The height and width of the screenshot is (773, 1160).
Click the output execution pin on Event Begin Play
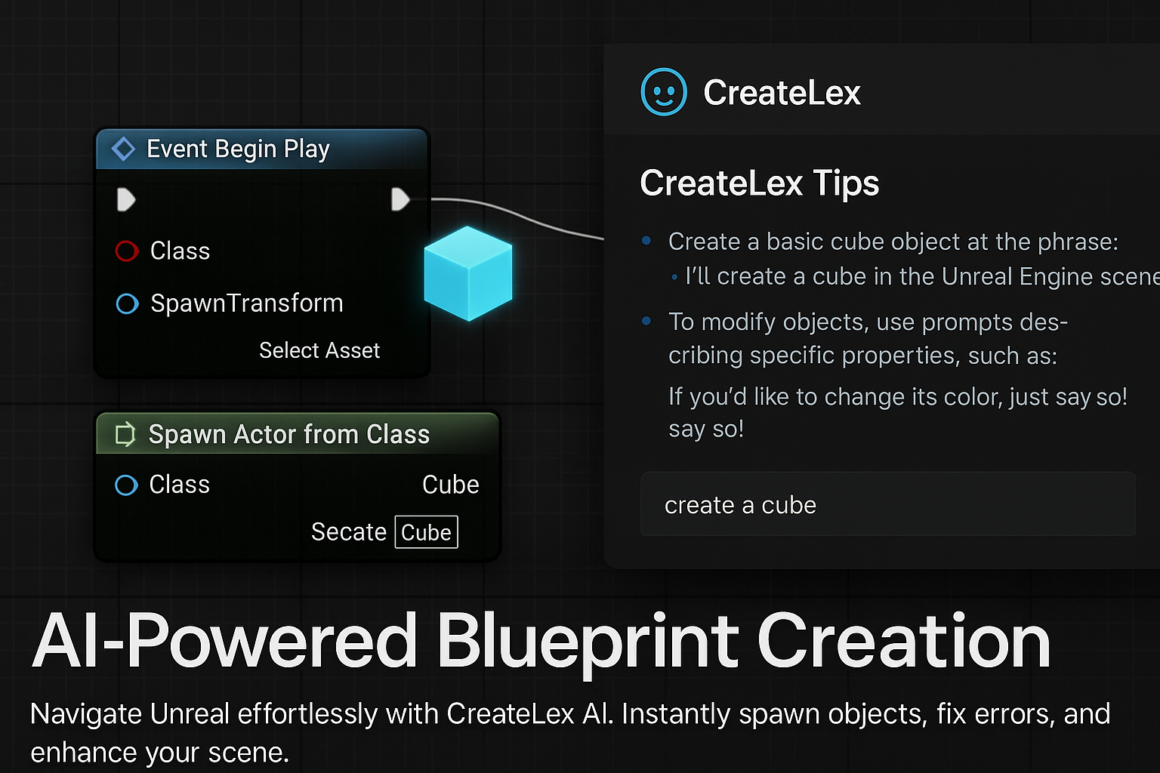pyautogui.click(x=401, y=199)
